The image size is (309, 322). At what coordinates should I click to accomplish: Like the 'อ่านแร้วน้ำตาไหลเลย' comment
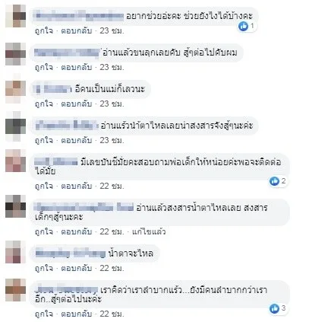pos(44,140)
